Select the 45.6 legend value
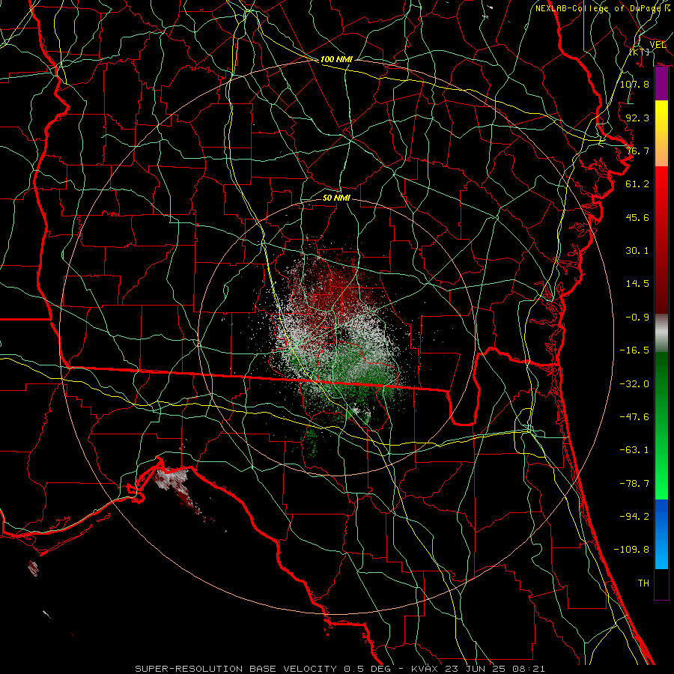The image size is (674, 674). (x=637, y=217)
